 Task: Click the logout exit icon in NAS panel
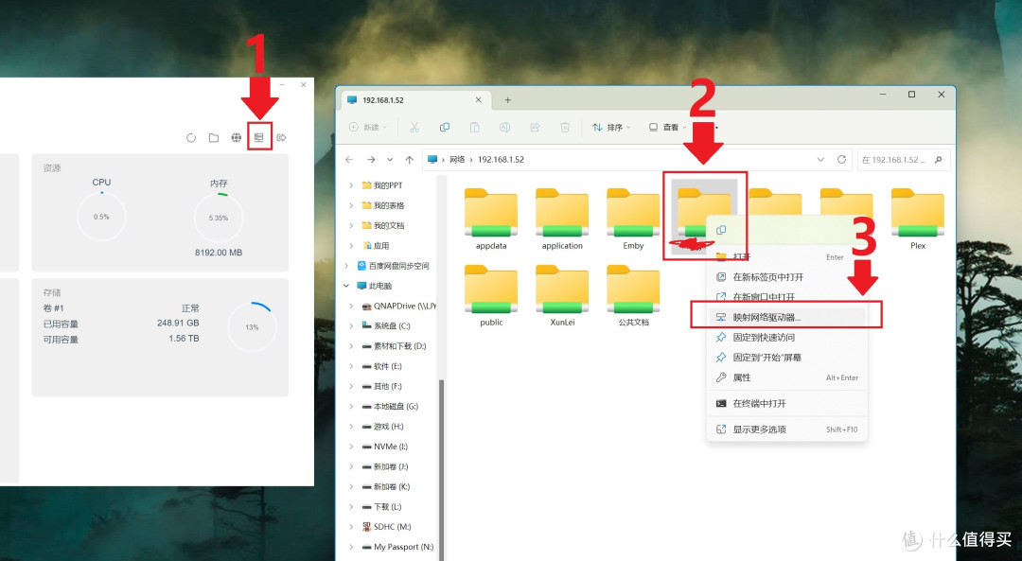tap(282, 137)
